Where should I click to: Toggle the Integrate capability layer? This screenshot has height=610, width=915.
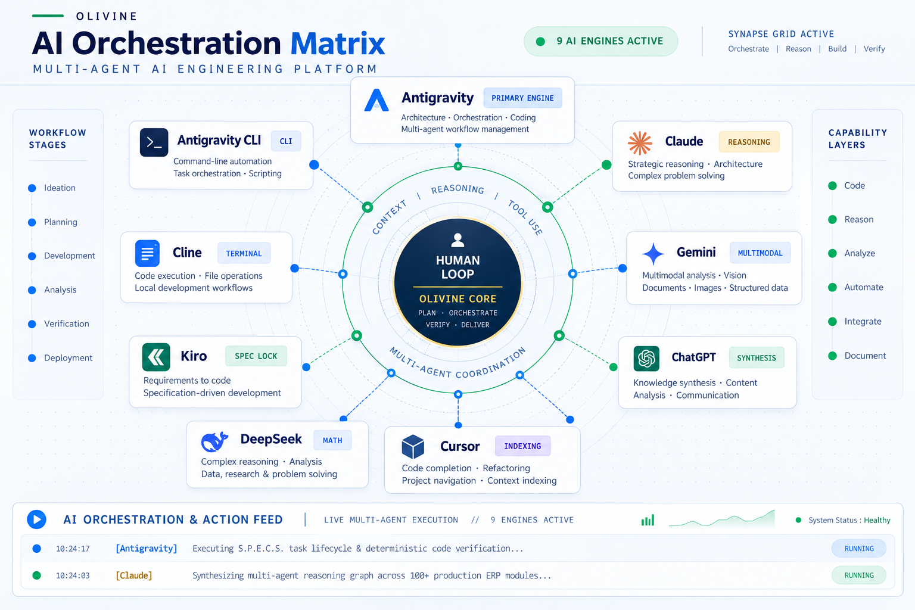(855, 321)
